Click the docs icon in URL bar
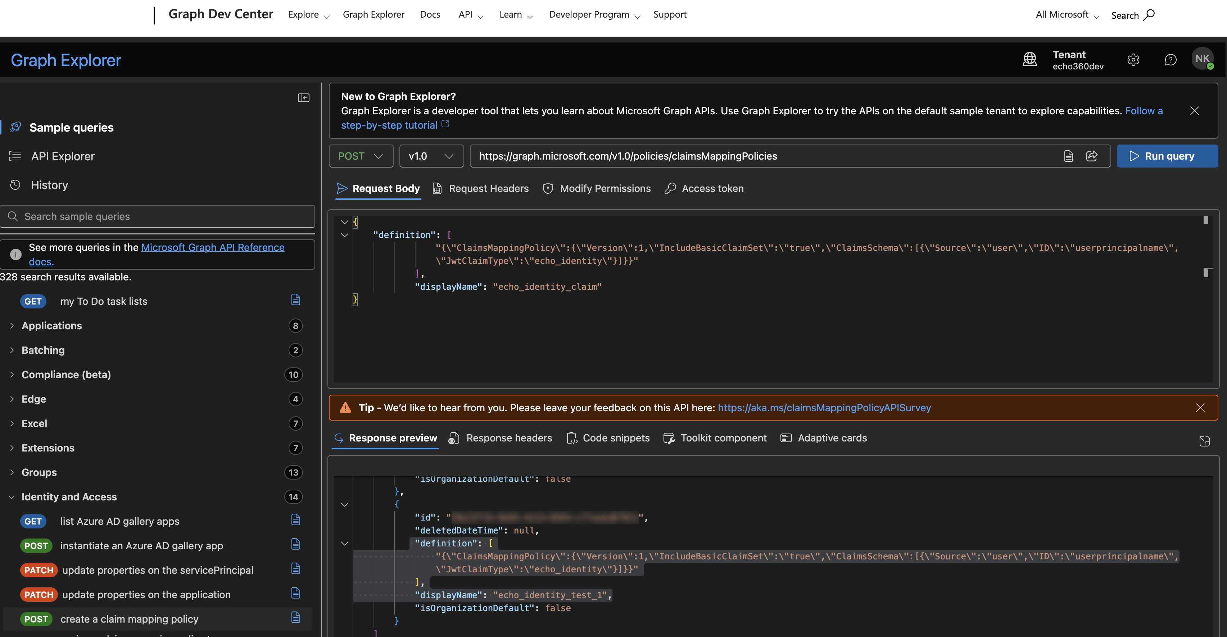Viewport: 1227px width, 637px height. (x=1068, y=156)
